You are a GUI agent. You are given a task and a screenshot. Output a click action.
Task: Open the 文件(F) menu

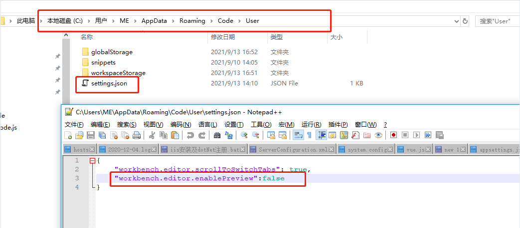coord(74,125)
